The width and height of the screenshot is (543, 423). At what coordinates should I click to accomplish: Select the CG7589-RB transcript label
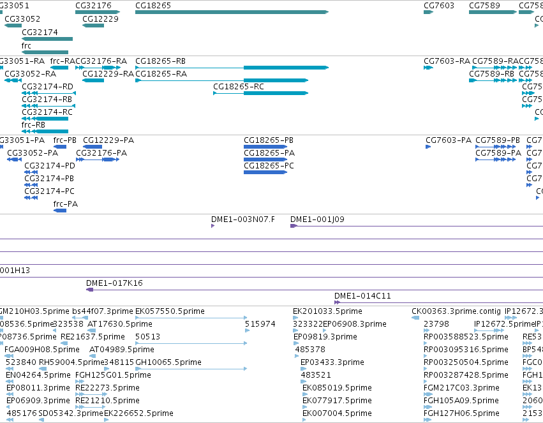click(x=492, y=74)
